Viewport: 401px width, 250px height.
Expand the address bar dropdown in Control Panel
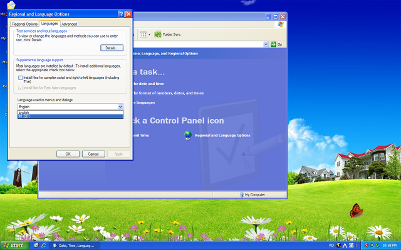266,44
